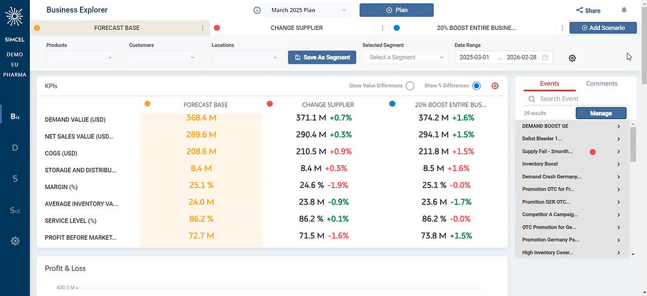The image size is (647, 296).
Task: Expand the Promotion Germany Pa event
Action: point(618,240)
